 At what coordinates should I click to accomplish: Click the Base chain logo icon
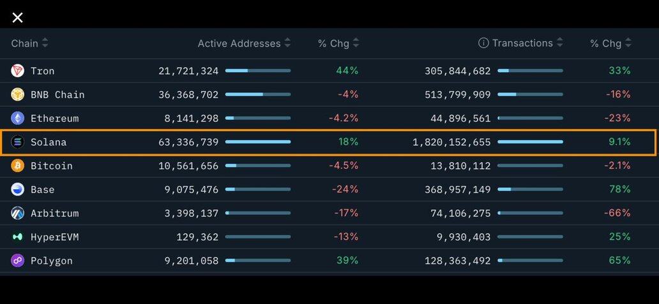(x=18, y=189)
